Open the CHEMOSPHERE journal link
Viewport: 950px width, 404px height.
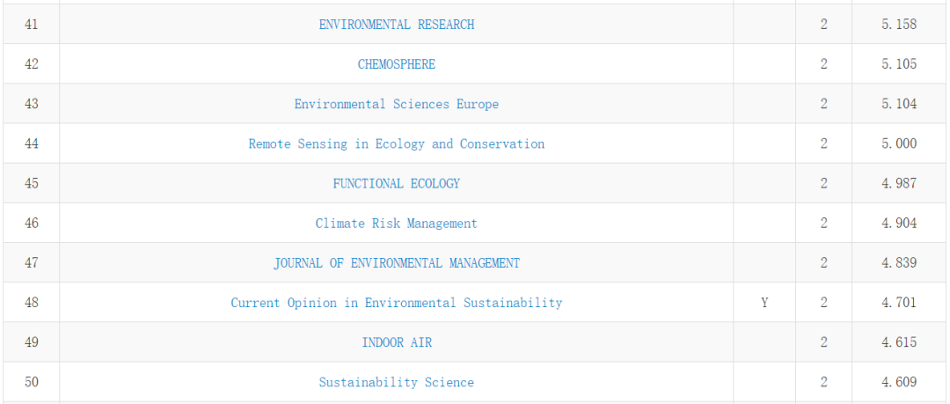point(396,64)
